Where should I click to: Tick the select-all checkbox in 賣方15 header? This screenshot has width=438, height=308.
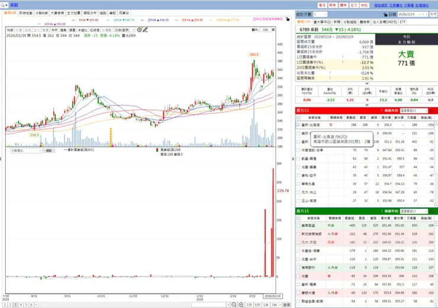click(298, 219)
